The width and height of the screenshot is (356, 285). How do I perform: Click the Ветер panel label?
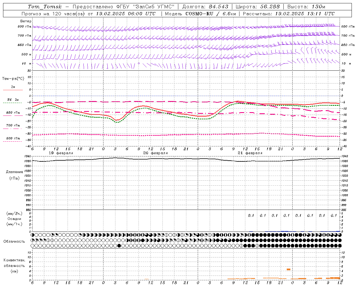(26, 21)
